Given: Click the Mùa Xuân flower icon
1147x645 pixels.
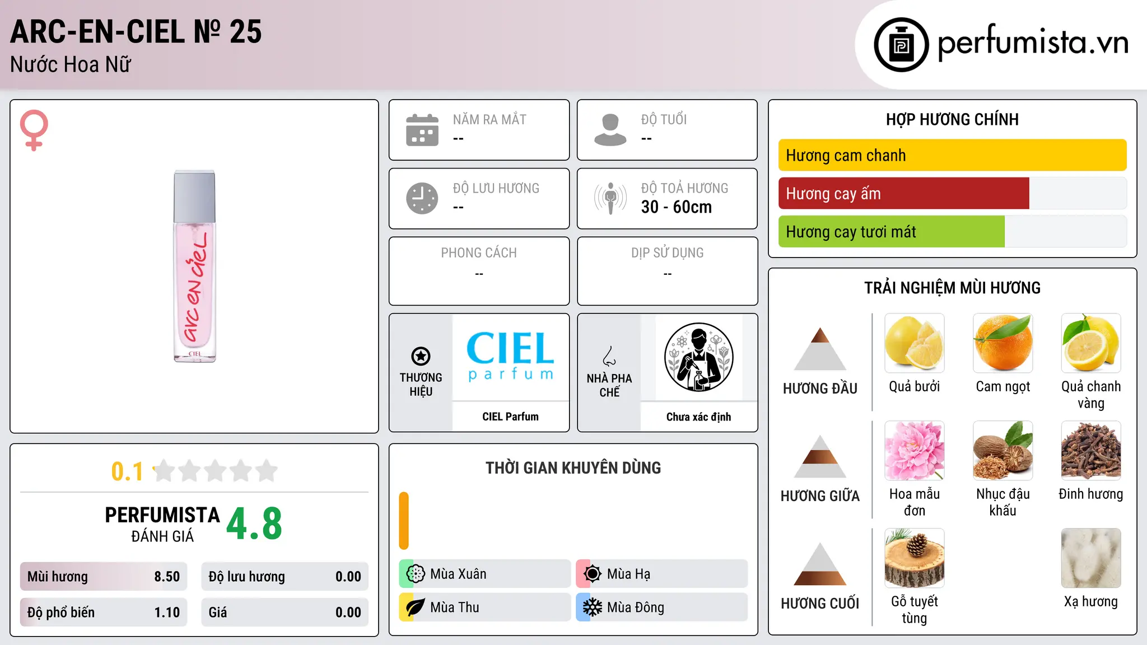Looking at the screenshot, I should tap(416, 574).
